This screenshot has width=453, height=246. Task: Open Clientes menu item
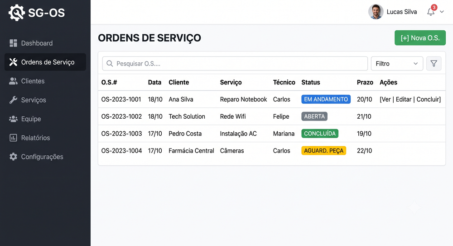pos(45,81)
